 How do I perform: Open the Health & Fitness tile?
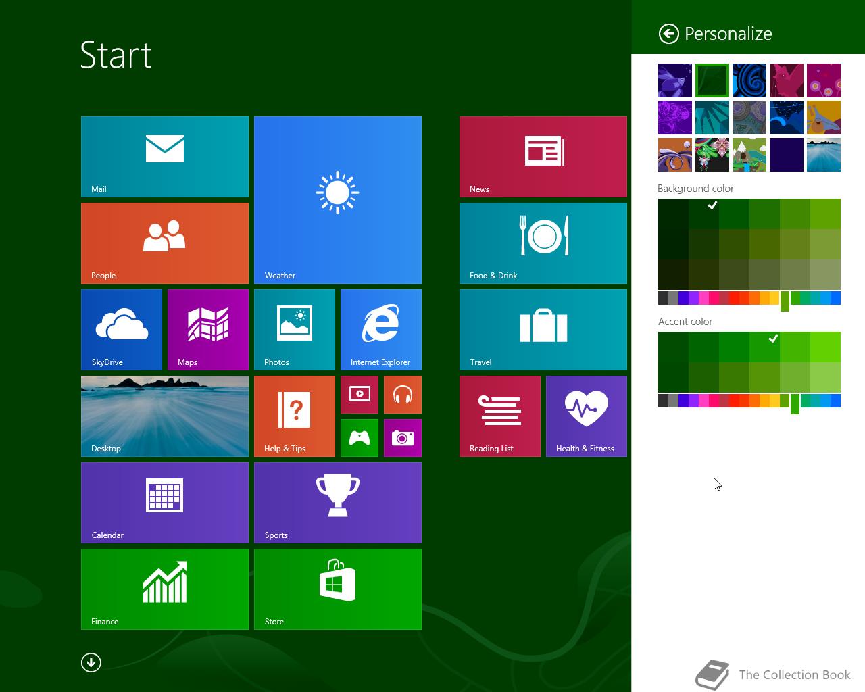(587, 416)
